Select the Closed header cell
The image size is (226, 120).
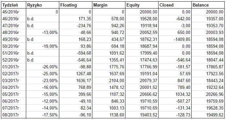click(175, 5)
